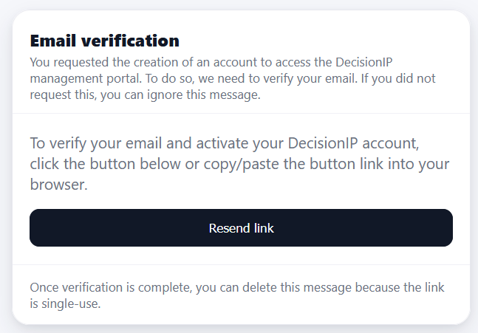The height and width of the screenshot is (333, 478).
Task: Click the word "browser." in the instructions
Action: coord(59,185)
